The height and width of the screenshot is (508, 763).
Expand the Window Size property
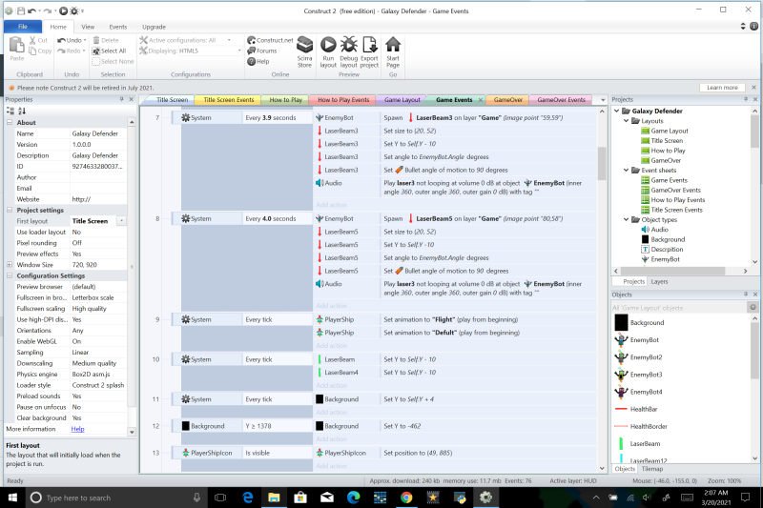pos(10,265)
